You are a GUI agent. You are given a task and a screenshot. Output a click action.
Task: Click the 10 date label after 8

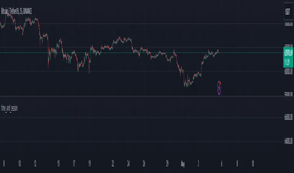tap(253, 164)
